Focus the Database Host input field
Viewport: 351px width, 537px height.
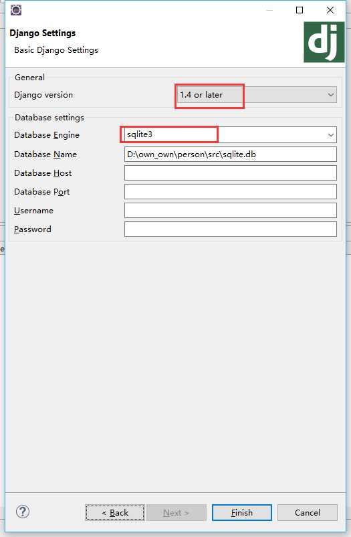[231, 173]
